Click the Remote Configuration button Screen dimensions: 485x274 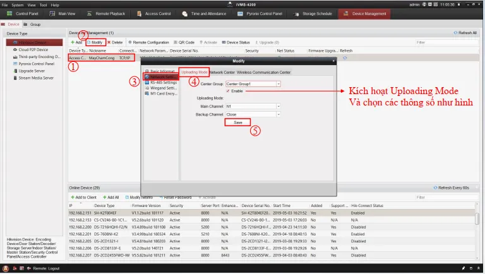point(150,42)
